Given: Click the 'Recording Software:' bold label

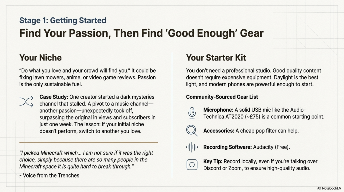Looking at the screenshot, I should pos(227,147).
